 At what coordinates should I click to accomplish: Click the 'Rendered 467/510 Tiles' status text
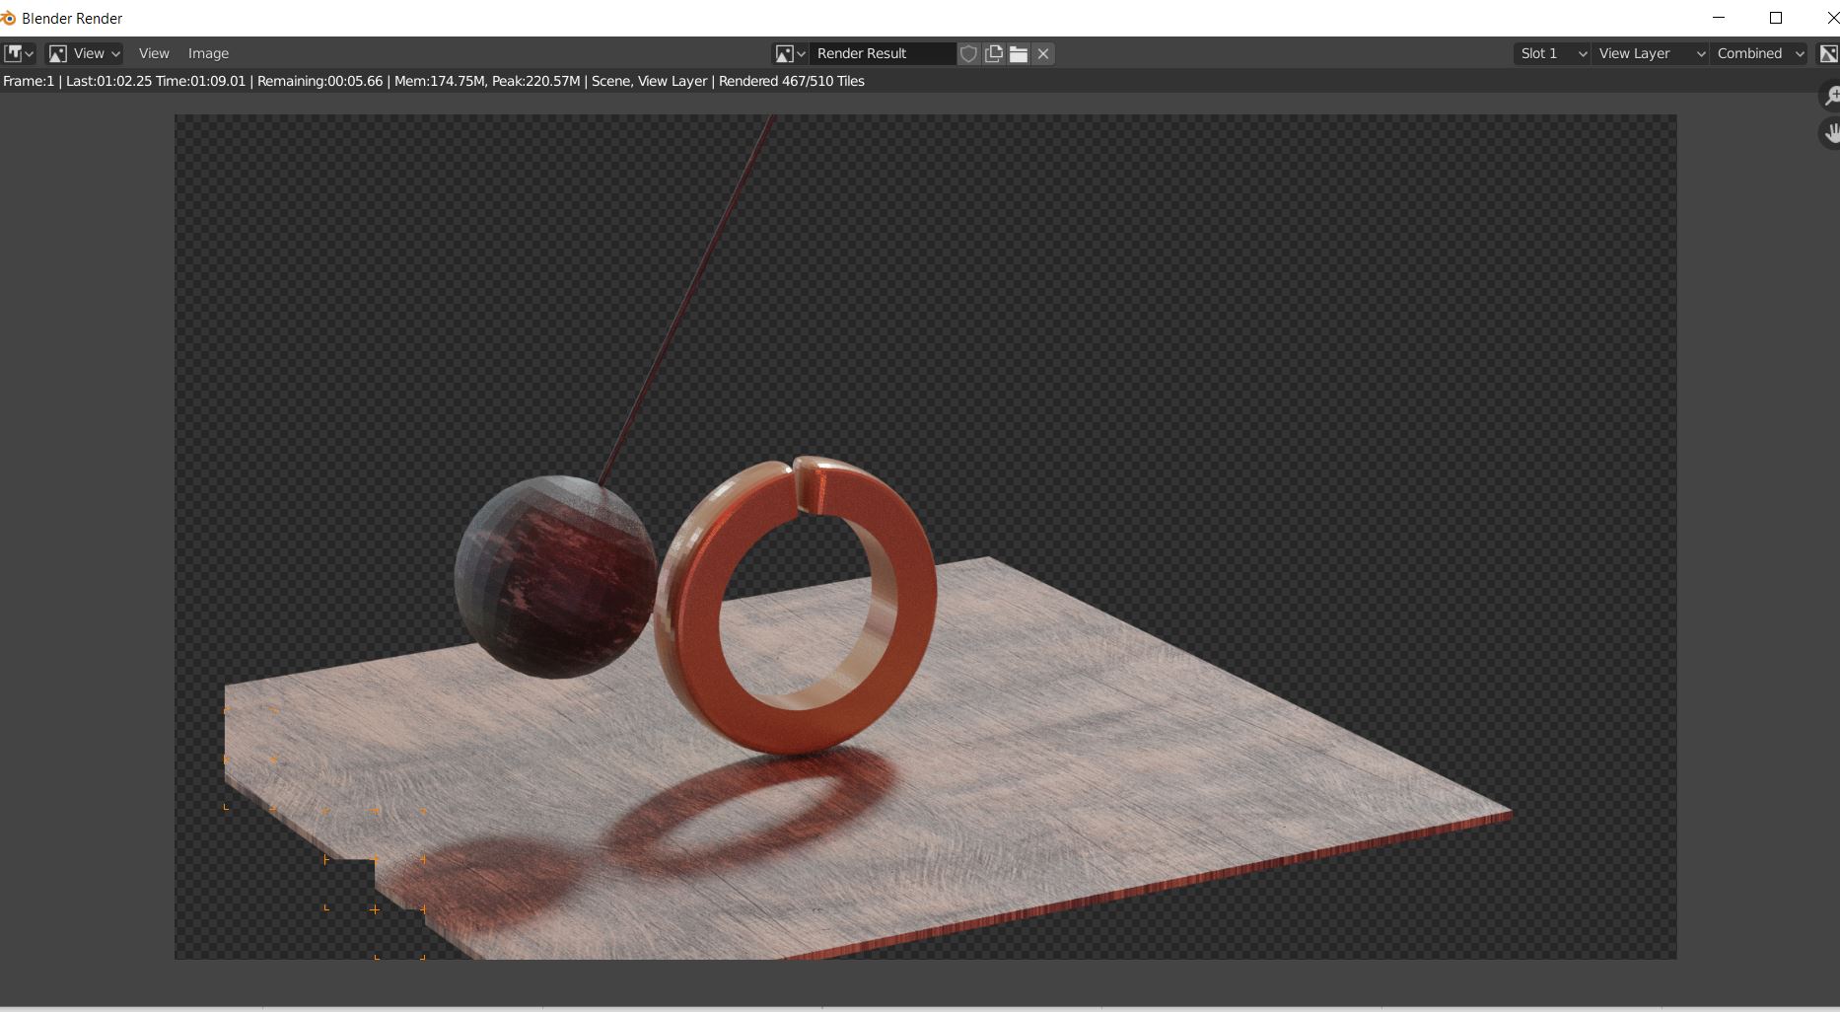coord(792,81)
